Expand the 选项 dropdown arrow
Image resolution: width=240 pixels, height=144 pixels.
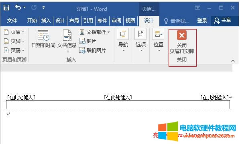point(141,51)
